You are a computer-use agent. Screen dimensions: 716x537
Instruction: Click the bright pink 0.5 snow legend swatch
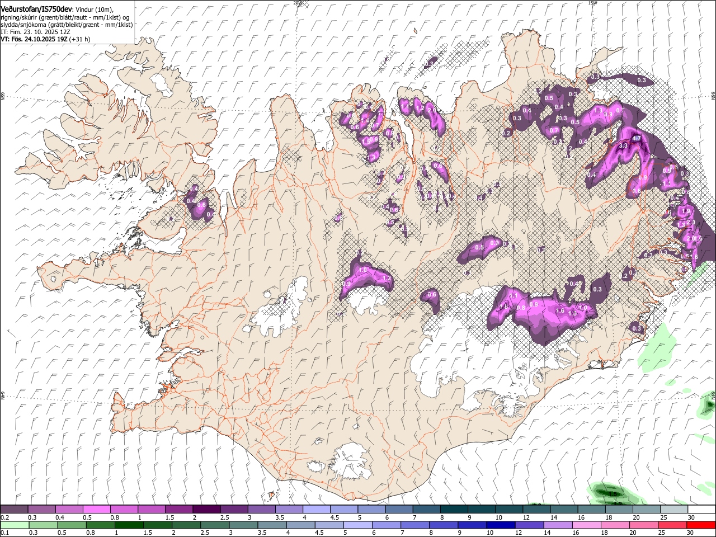(x=96, y=510)
